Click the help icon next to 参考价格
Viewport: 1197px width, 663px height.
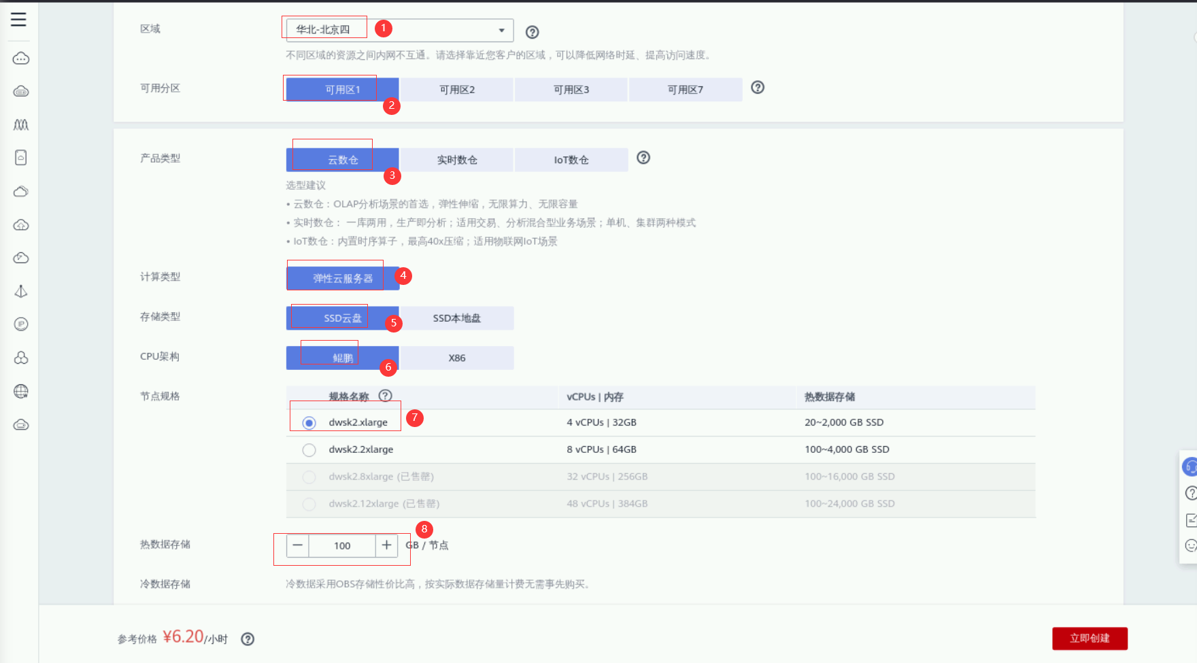click(x=248, y=639)
